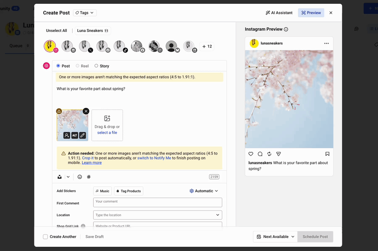Click the hashtag suggestions icon

(x=88, y=177)
